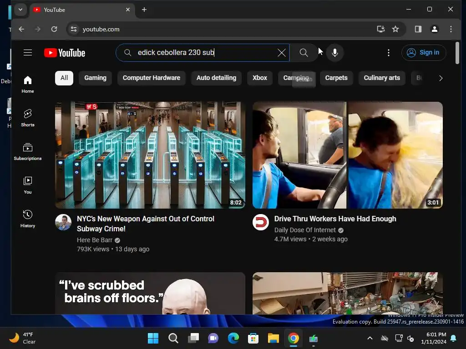Select the Carpets filter chip
The image size is (466, 349).
336,78
